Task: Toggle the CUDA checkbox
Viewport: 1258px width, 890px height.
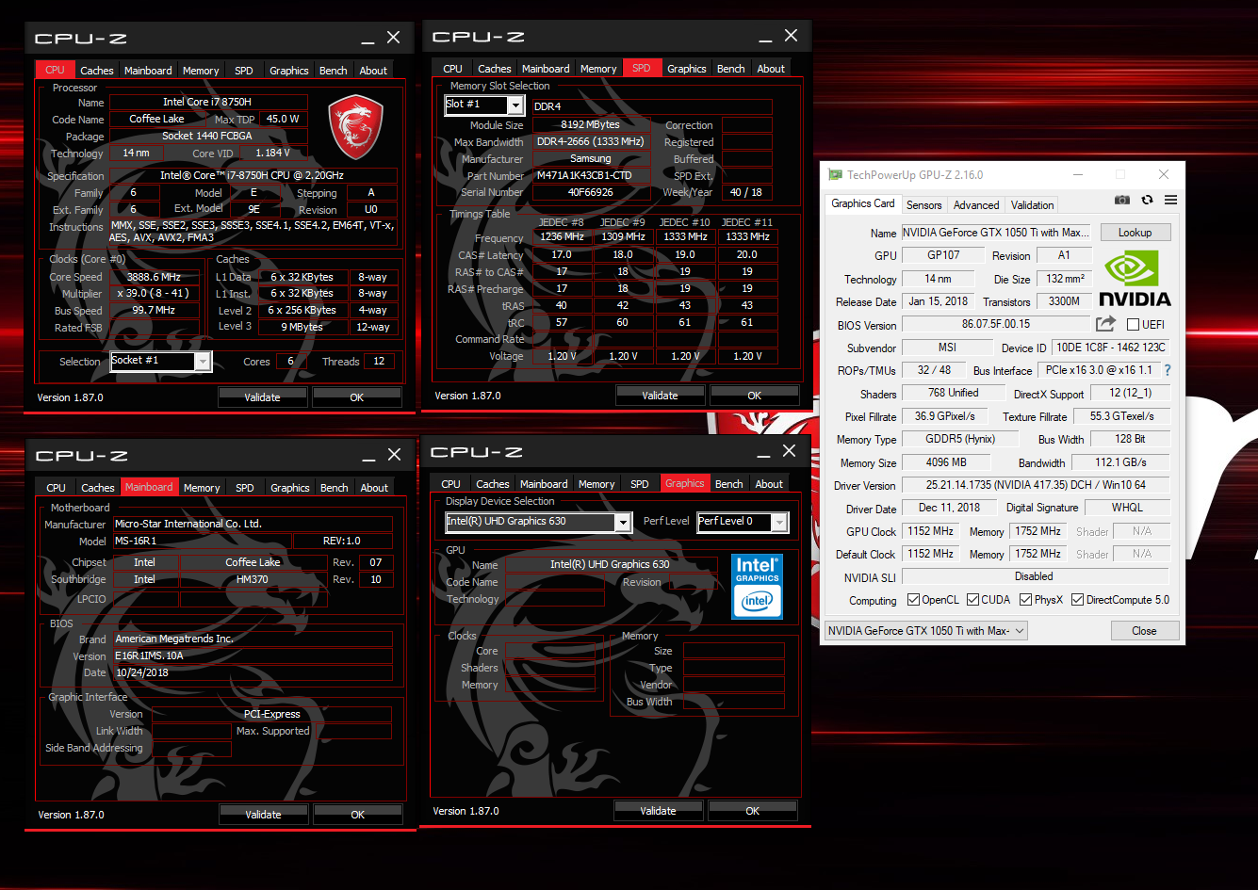Action: pyautogui.click(x=972, y=600)
